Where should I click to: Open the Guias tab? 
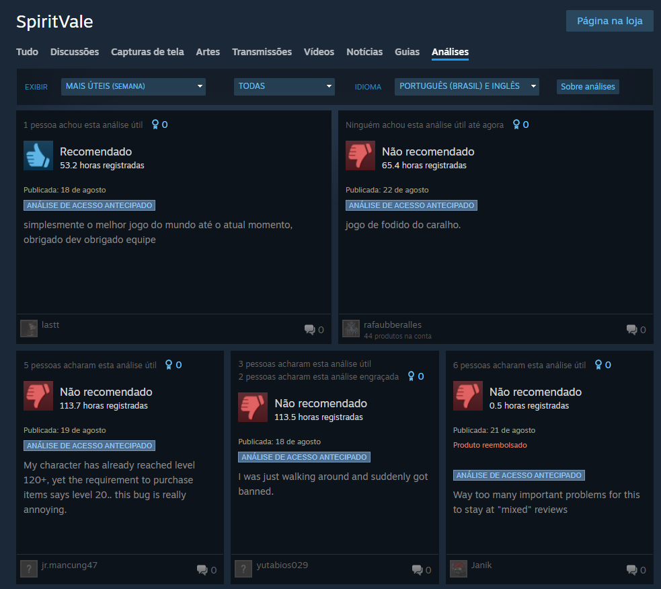point(407,52)
